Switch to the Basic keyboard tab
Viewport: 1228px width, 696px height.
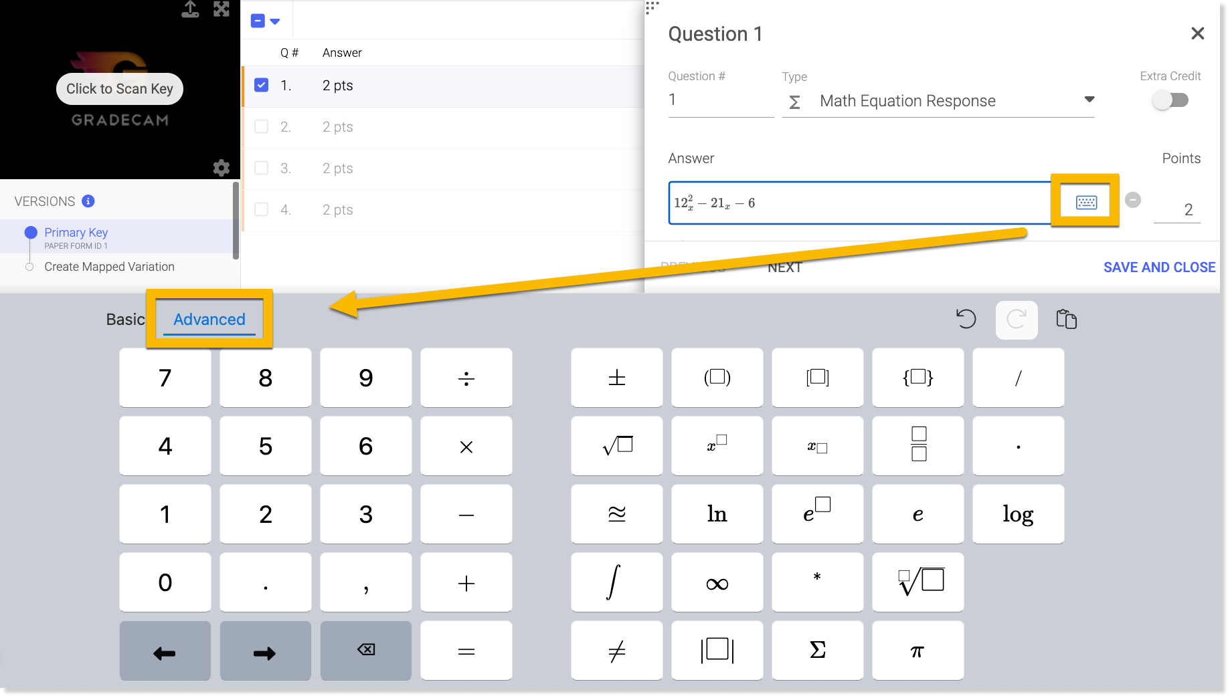coord(125,320)
